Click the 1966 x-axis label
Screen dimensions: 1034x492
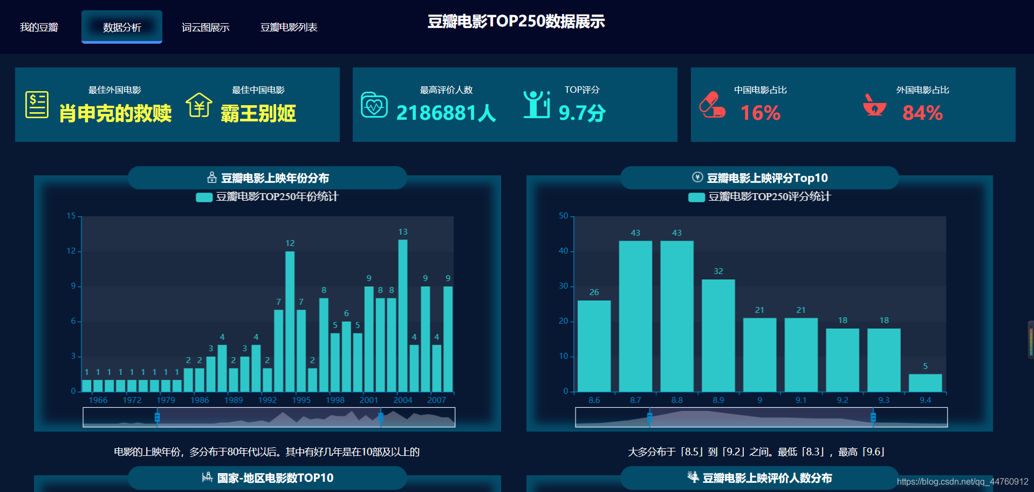[98, 400]
